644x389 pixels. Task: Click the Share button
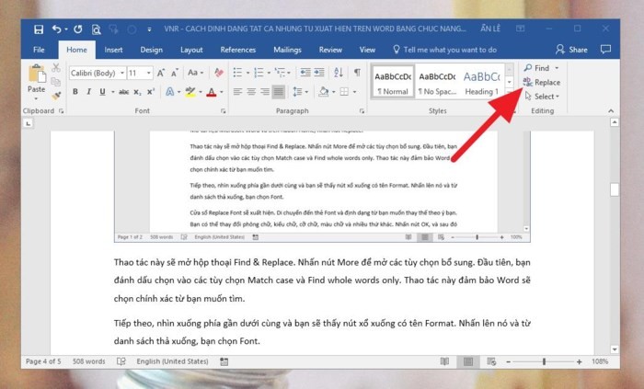pos(571,50)
